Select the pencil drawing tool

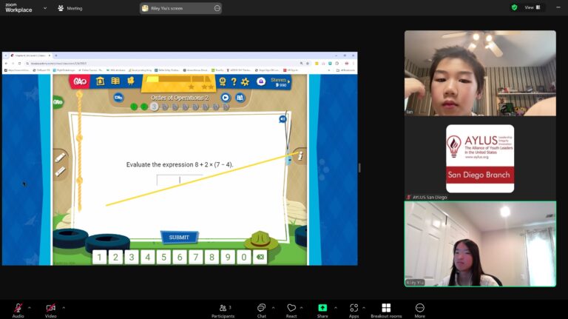pos(60,158)
